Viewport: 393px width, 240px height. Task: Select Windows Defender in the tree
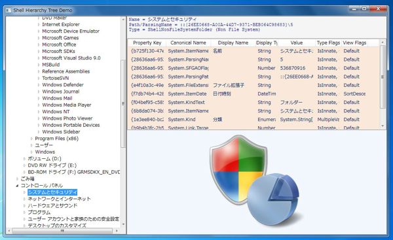click(63, 85)
